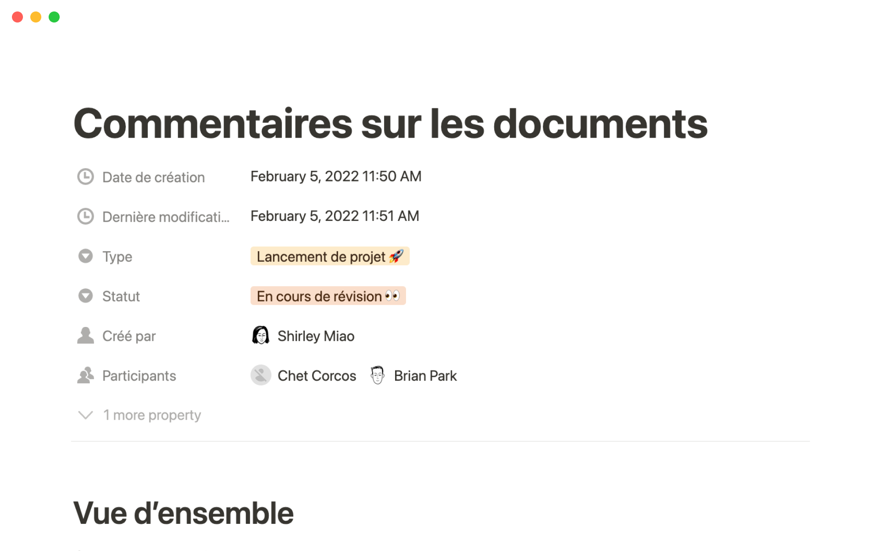Click the Brian Park participant name

tap(425, 376)
